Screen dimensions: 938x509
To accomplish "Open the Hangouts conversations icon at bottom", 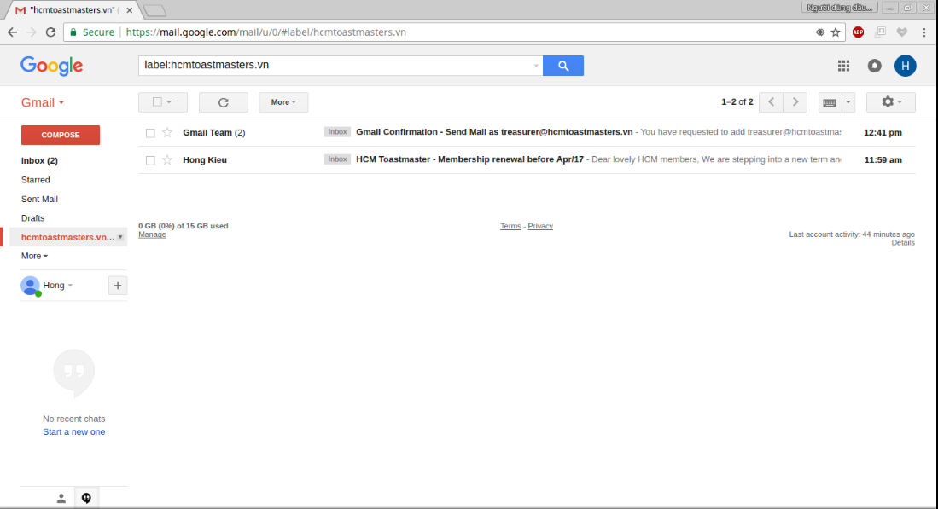I will (86, 498).
